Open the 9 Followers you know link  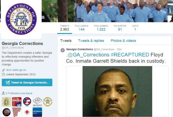[19, 93]
